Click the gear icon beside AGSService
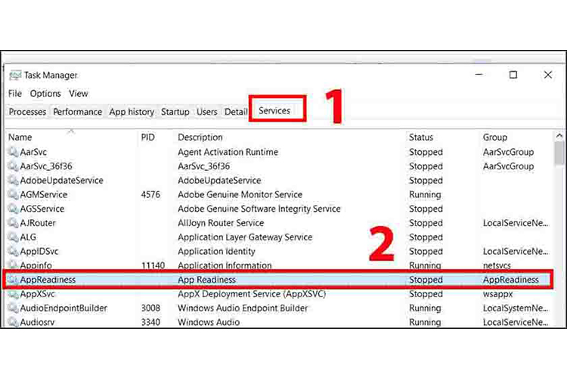 14,209
